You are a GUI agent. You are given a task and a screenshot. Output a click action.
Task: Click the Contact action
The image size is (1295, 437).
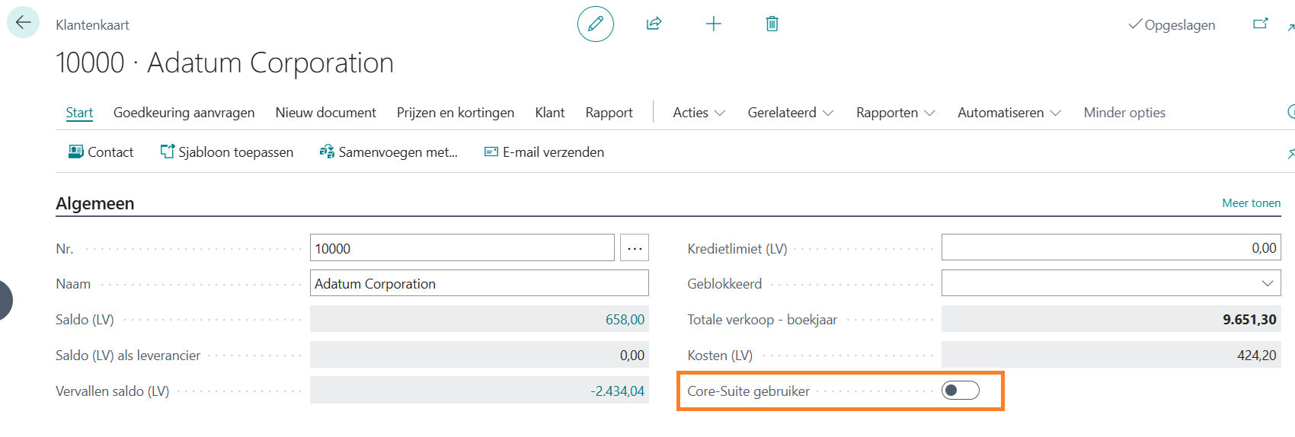point(101,152)
